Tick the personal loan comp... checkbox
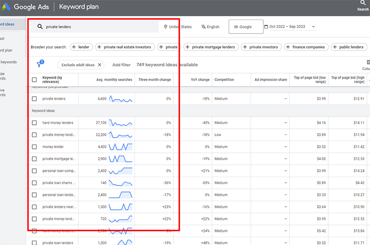Screen dimensions: 370x245 point(34,171)
